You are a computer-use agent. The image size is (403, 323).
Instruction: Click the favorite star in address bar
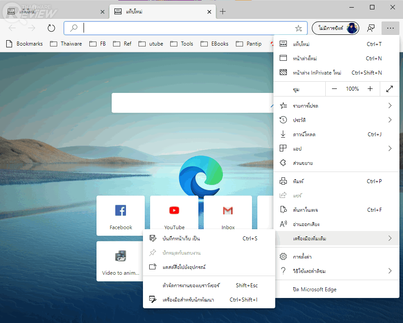[298, 28]
